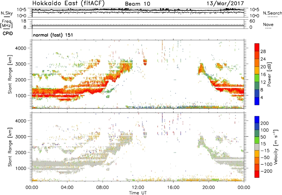The image size is (282, 195).
Task: Select the 'Beam 10' label
Action: [137, 4]
